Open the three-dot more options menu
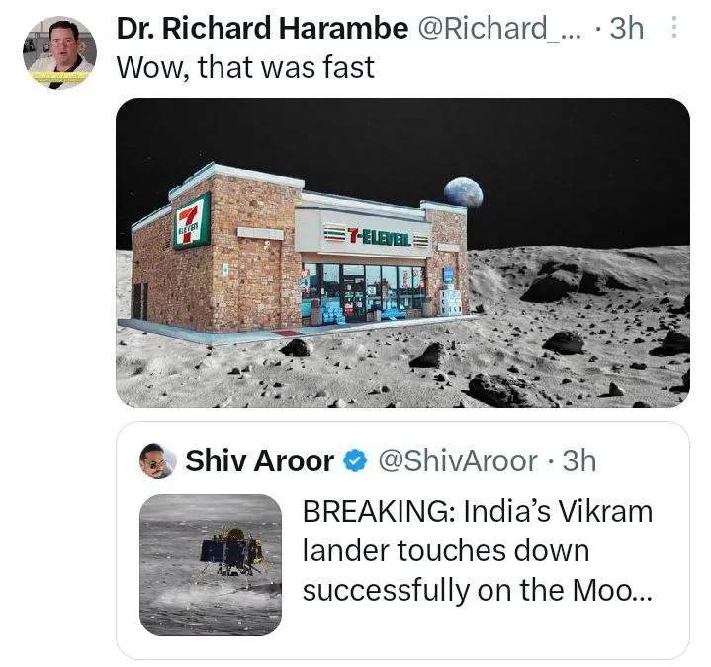 pyautogui.click(x=673, y=28)
